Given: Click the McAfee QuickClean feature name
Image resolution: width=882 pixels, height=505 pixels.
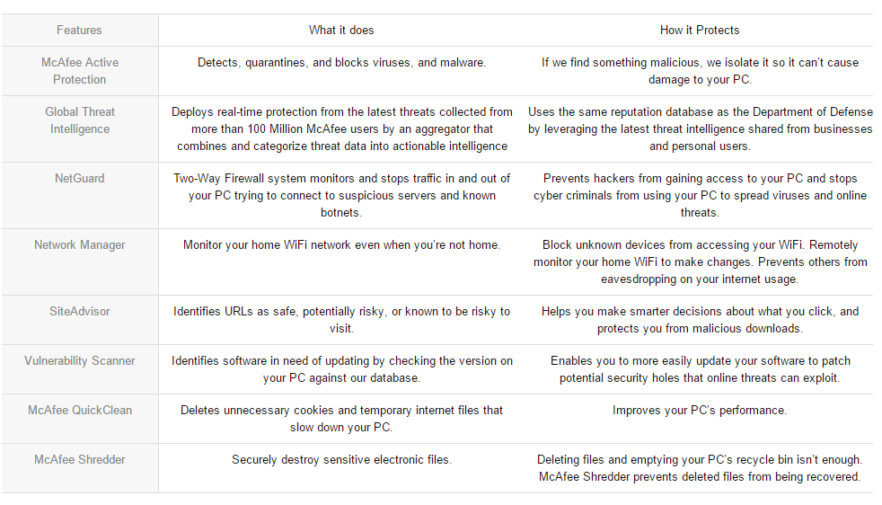Looking at the screenshot, I should pyautogui.click(x=80, y=411).
